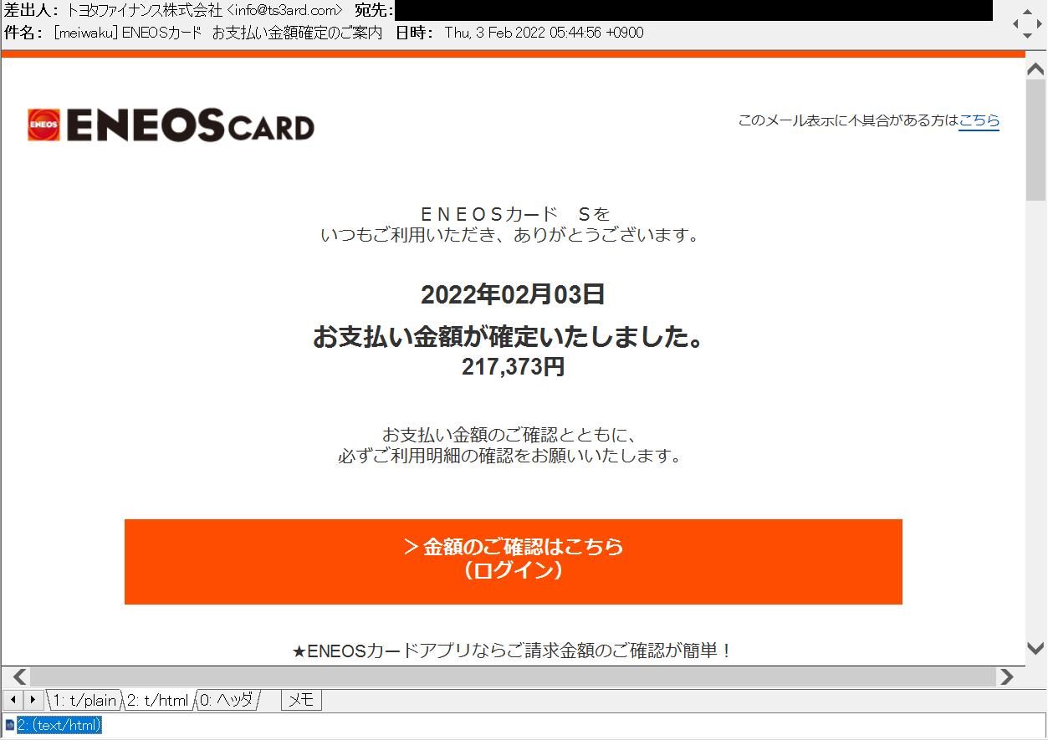Click the left arrow in the header navigation pad

(1016, 24)
